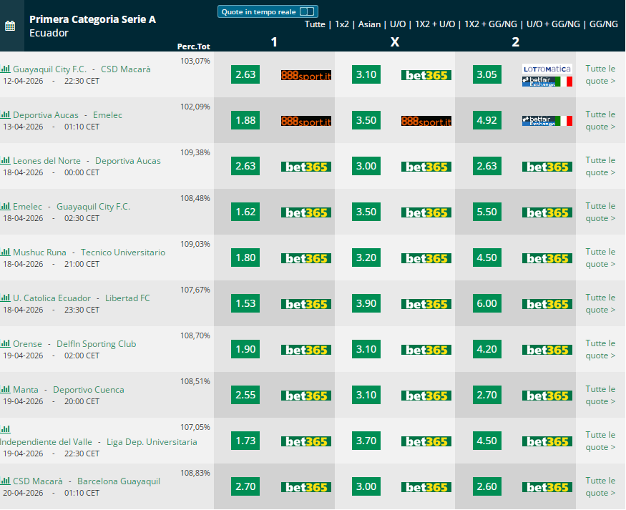Click Lottomatica logo in Guayaquil City row
The image size is (626, 510).
click(547, 69)
